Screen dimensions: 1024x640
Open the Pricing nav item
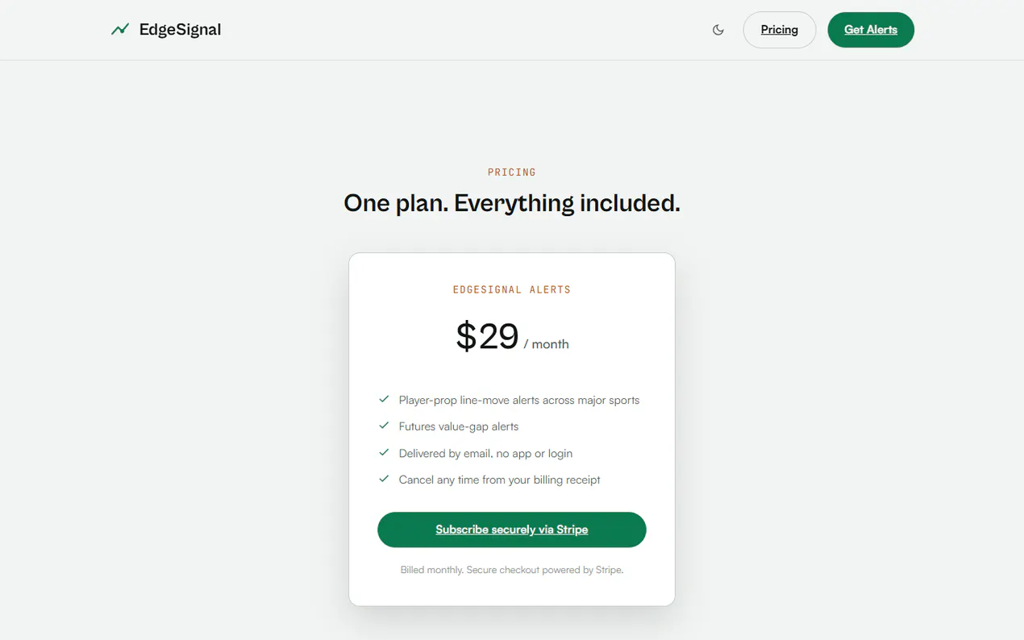[780, 30]
